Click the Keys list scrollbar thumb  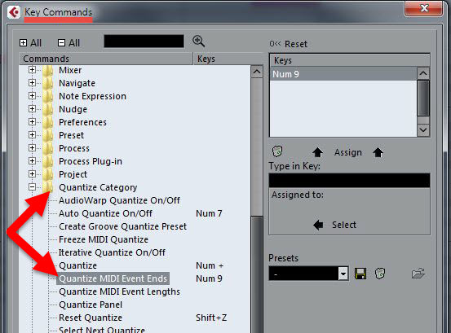tap(423, 98)
